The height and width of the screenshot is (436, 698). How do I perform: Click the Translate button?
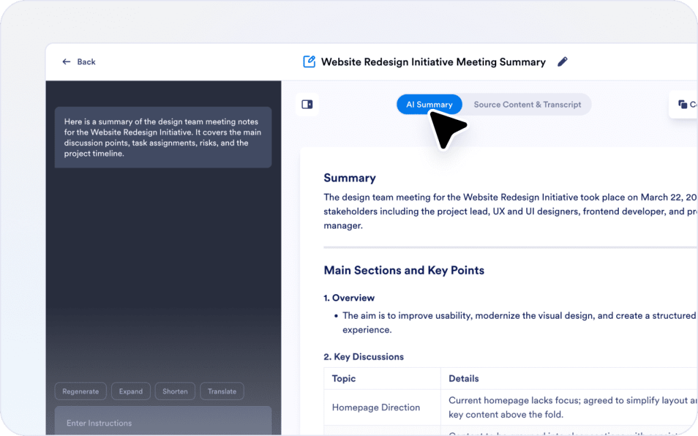(x=222, y=391)
